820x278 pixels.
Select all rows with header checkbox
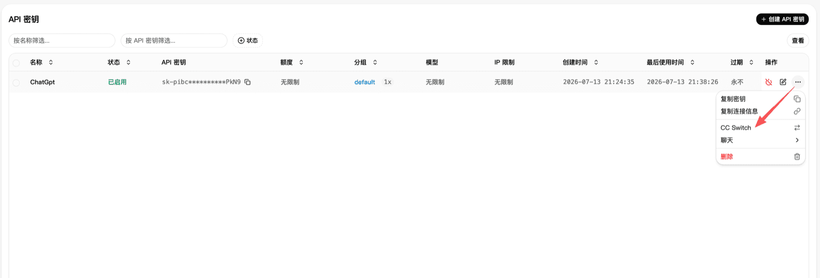point(16,63)
